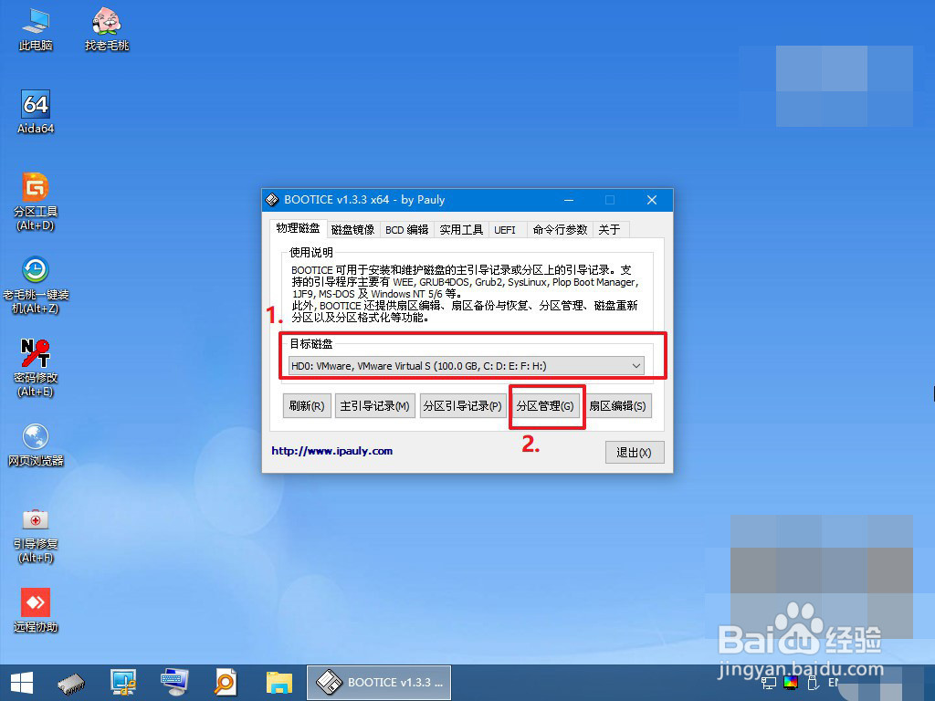Viewport: 935px width, 701px height.
Task: Launch Aida64 from the desktop
Action: [36, 111]
